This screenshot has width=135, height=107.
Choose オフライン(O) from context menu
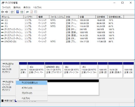pyautogui.click(x=32, y=88)
